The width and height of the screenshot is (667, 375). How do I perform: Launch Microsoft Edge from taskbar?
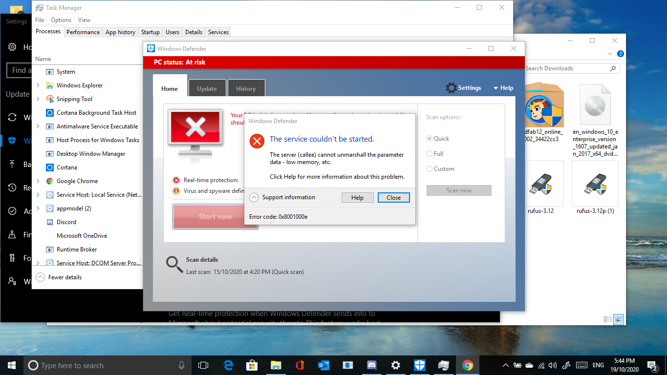pyautogui.click(x=228, y=365)
